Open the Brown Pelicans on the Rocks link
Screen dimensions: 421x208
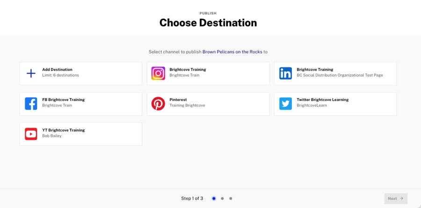[232, 52]
